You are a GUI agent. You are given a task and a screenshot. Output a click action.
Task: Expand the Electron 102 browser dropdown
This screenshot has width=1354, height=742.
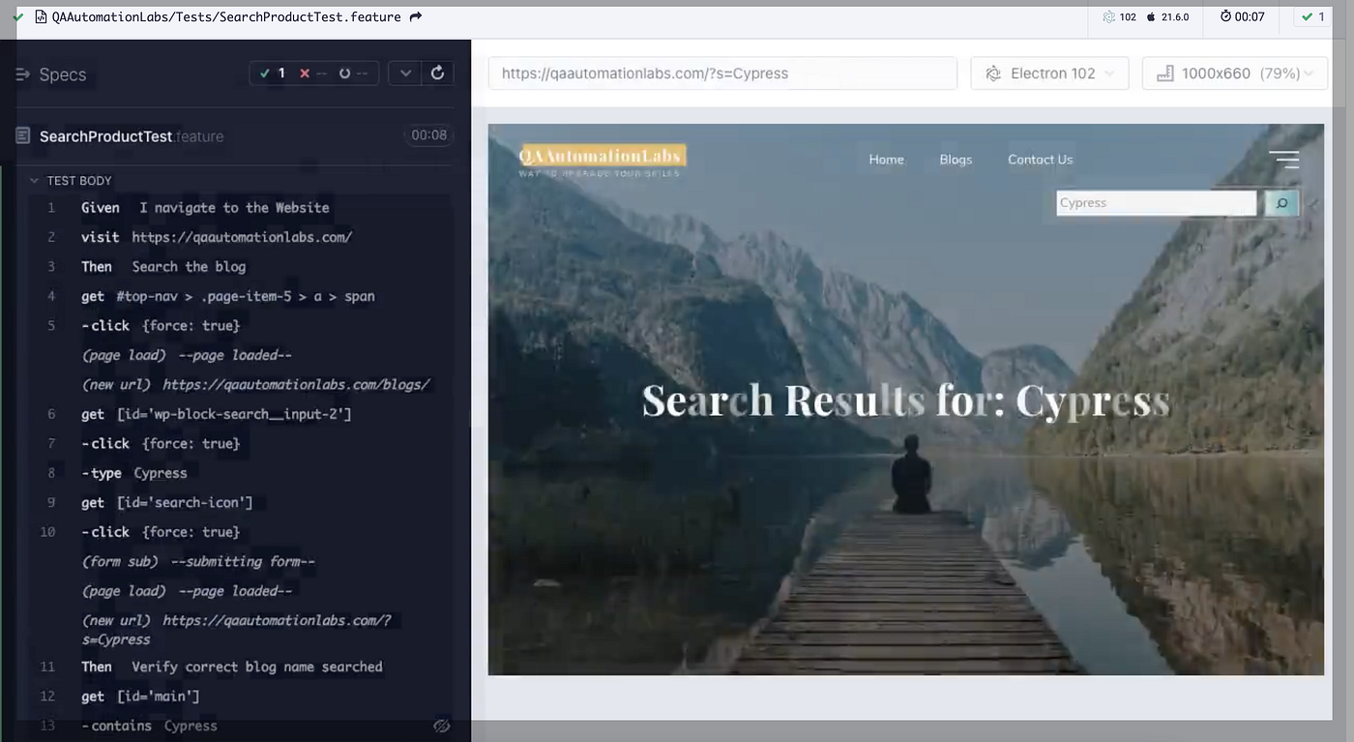pos(1049,74)
